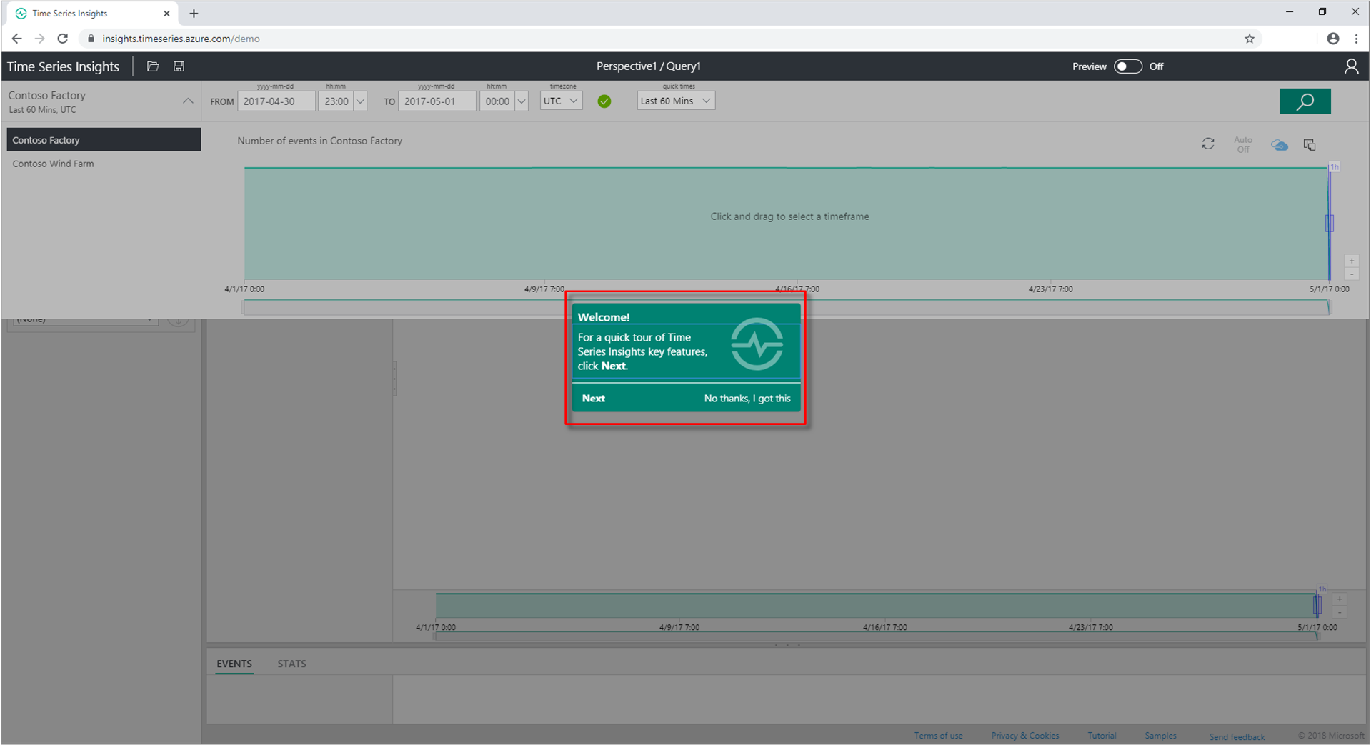The height and width of the screenshot is (745, 1371).
Task: Dismiss tour with No thanks, I got this
Action: pos(747,399)
